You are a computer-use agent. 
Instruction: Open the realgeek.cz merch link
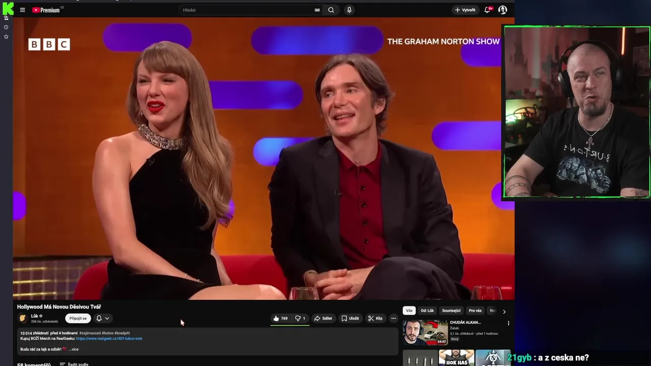(x=109, y=339)
